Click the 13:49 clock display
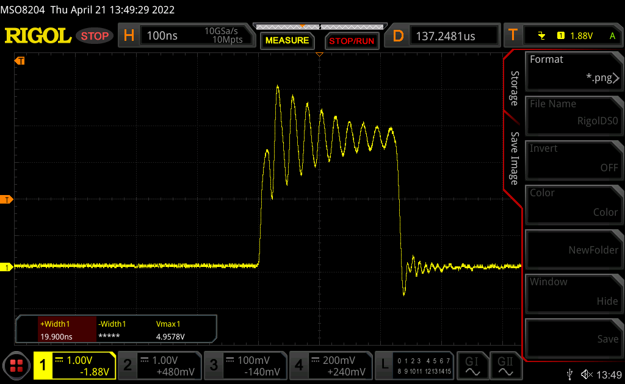This screenshot has width=625, height=384. pos(609,374)
